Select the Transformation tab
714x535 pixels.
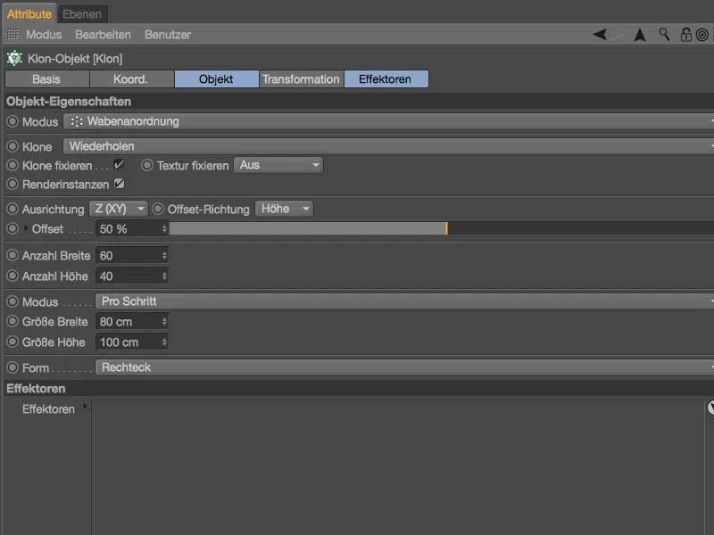(301, 79)
